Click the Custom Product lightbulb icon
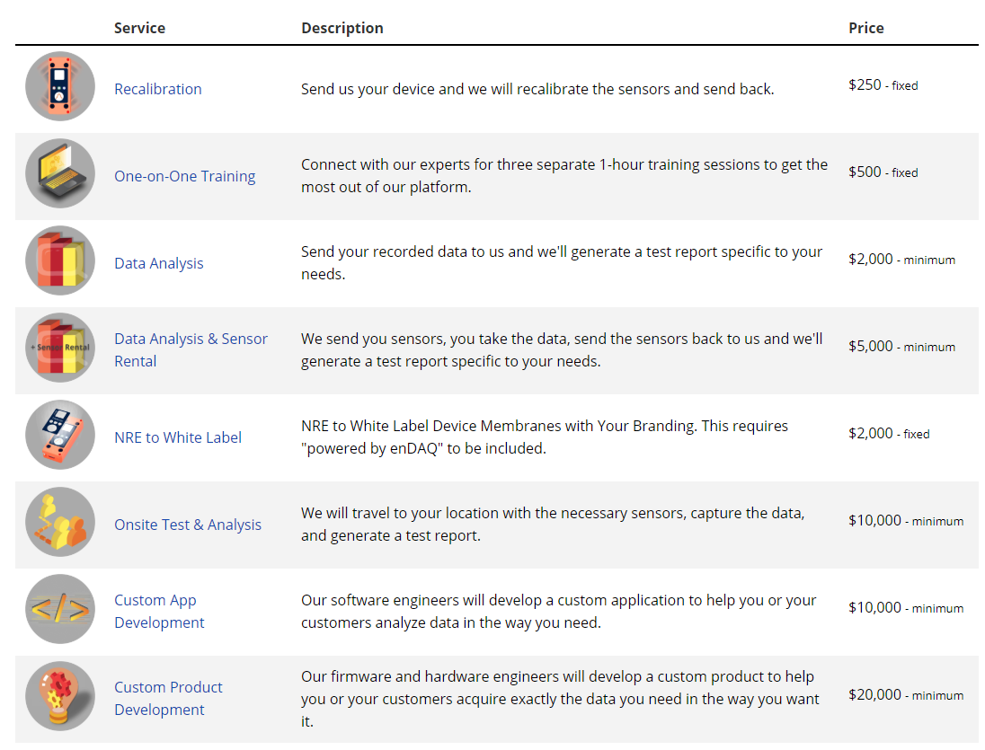985x750 pixels. (60, 696)
